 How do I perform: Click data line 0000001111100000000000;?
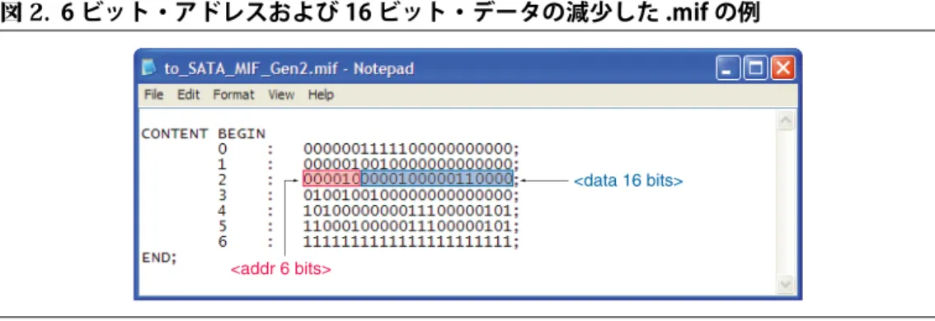tap(411, 149)
